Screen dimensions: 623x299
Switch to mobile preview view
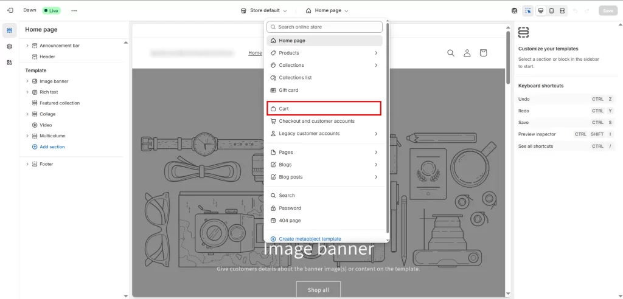coord(551,10)
